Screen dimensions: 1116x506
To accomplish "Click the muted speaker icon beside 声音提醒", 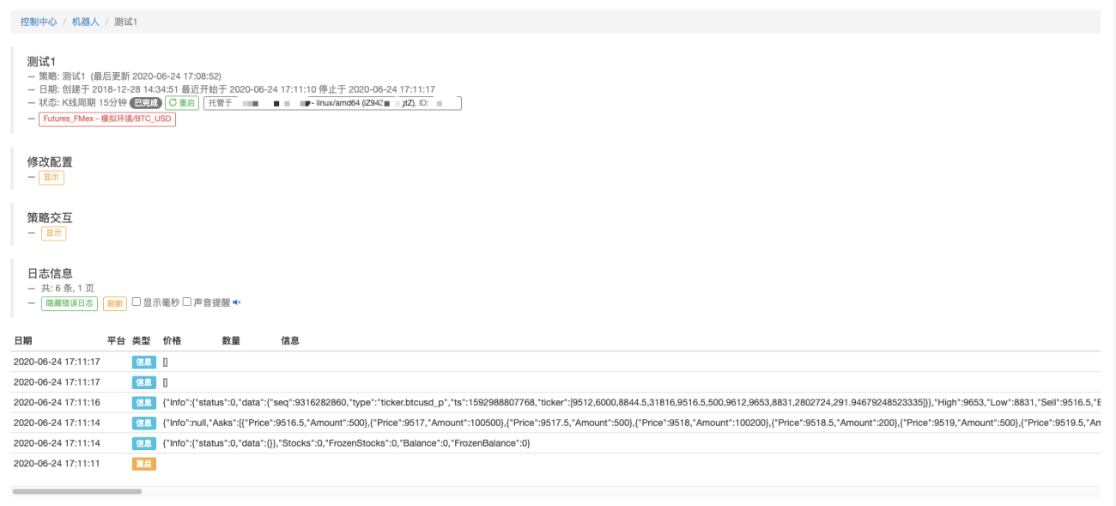I will [x=237, y=302].
